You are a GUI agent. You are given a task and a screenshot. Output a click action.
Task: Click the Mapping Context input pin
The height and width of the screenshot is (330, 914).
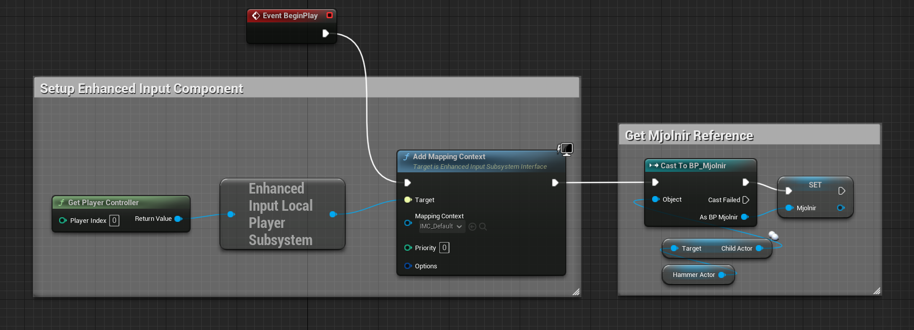(x=408, y=223)
